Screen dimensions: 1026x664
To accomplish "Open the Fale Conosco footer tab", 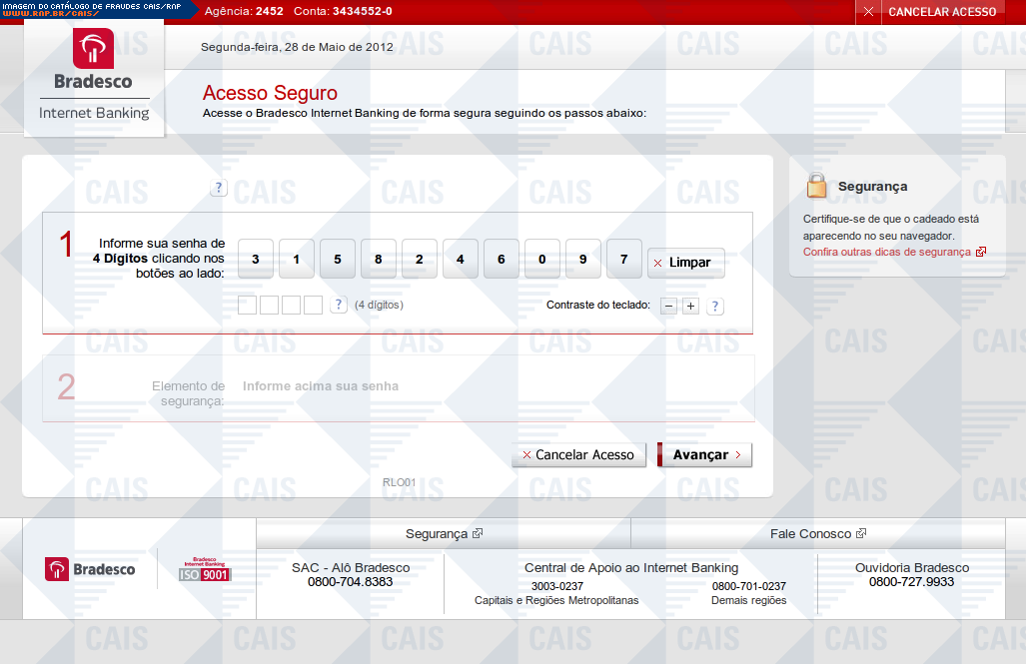I will (x=817, y=534).
